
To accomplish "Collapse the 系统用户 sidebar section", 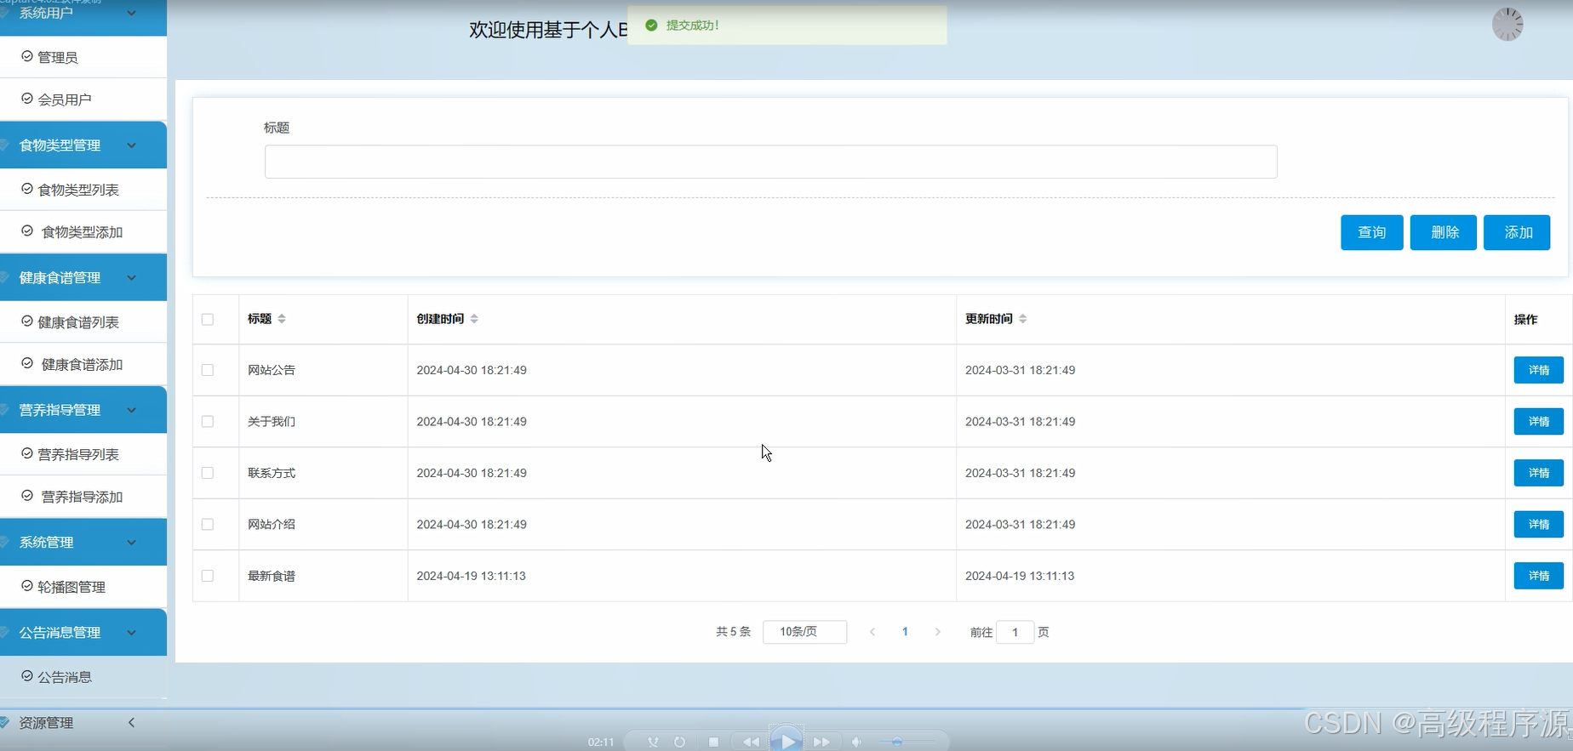I will 83,16.
